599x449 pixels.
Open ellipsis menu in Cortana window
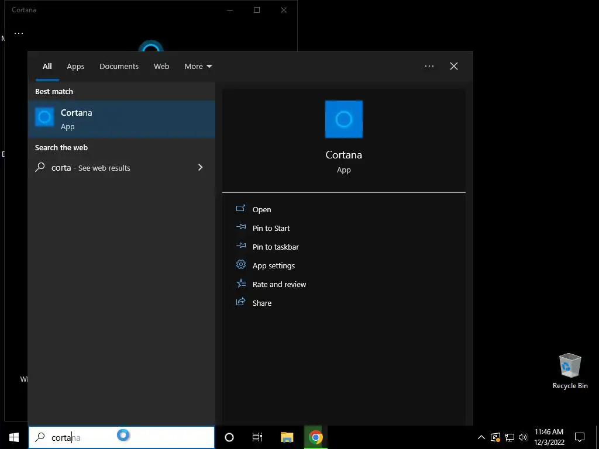coord(19,33)
